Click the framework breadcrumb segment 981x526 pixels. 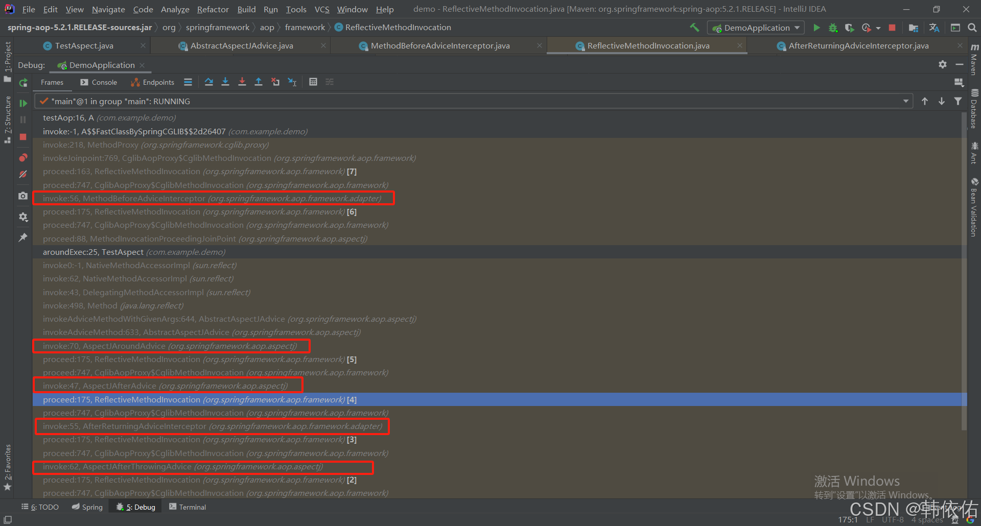[305, 28]
